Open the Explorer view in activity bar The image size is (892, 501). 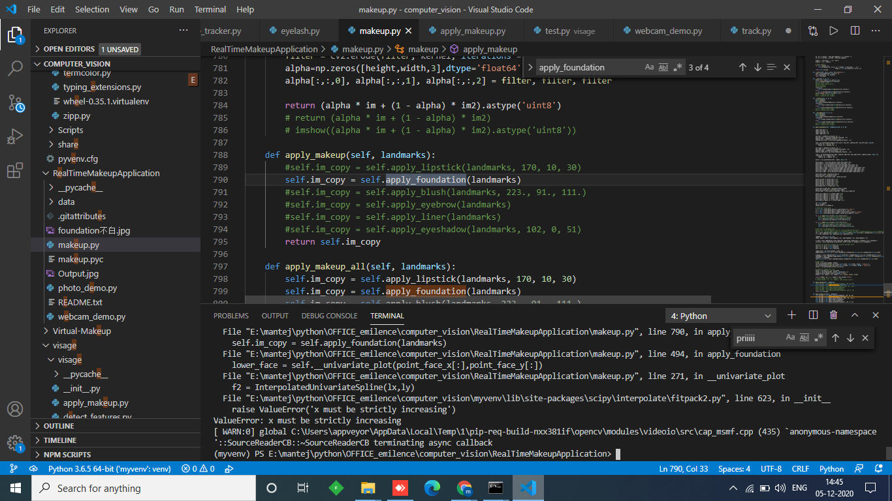pos(15,34)
